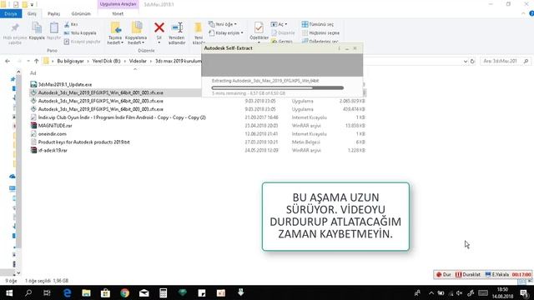534x300 pixels.
Task: Open File Explorer from the taskbar
Action: click(86, 292)
